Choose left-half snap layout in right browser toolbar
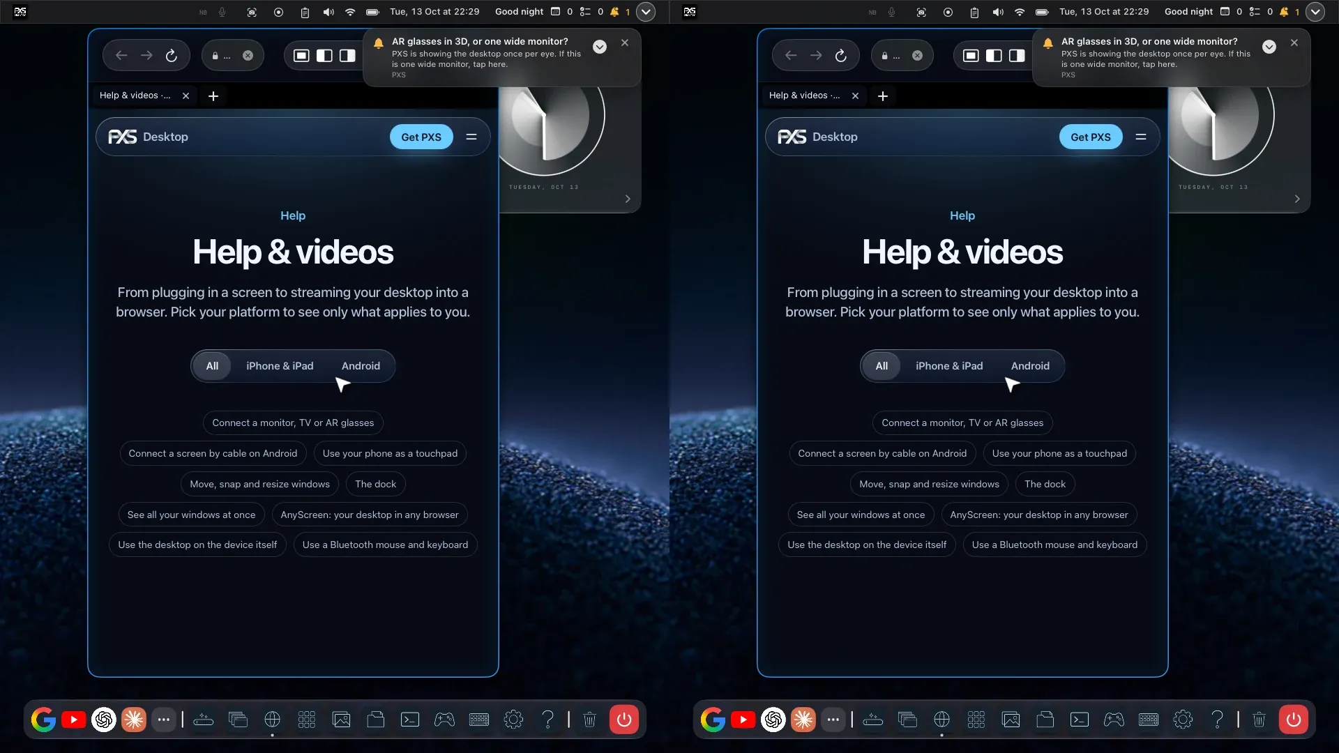The width and height of the screenshot is (1339, 753). (x=994, y=56)
